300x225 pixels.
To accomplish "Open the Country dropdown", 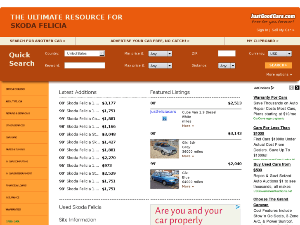I will point(85,53).
